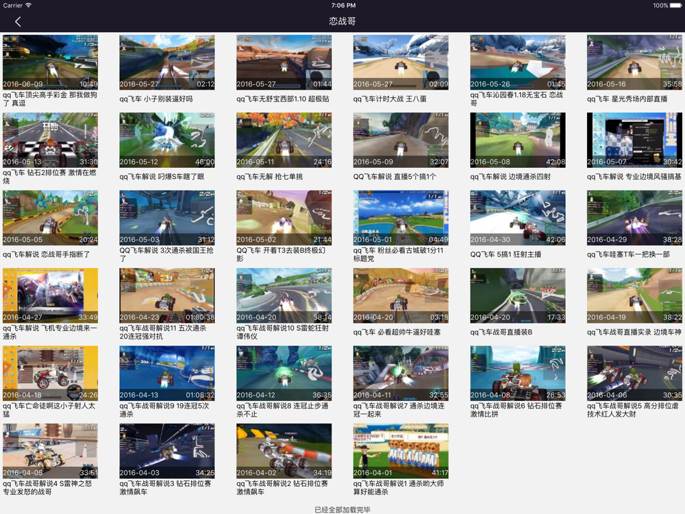The image size is (685, 514).
Task: Open video titled qq飞车解说 叼爆S车瞎了眼
Action: tap(162, 177)
